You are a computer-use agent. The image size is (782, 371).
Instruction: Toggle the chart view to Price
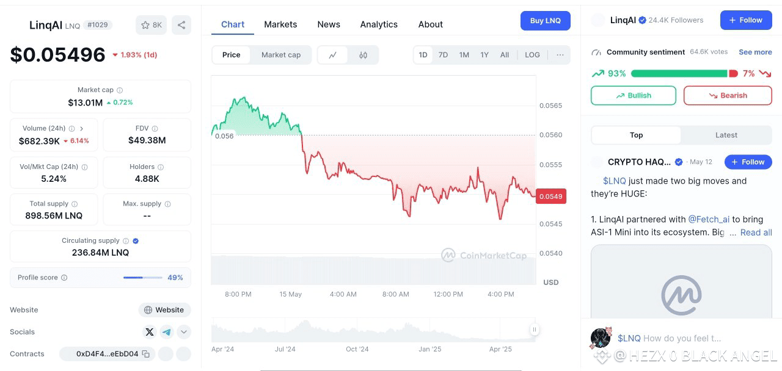pyautogui.click(x=232, y=55)
